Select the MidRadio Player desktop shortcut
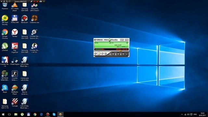 tap(15, 90)
